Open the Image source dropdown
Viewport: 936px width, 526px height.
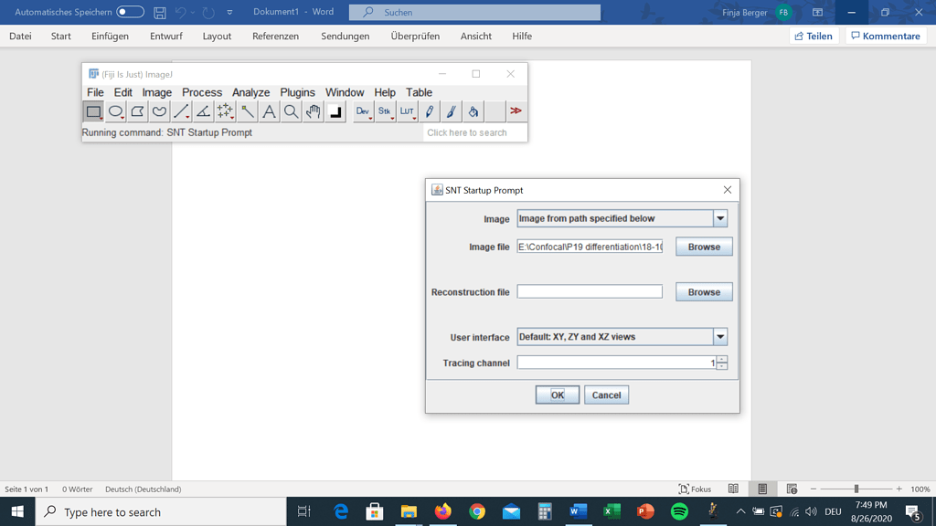tap(719, 218)
